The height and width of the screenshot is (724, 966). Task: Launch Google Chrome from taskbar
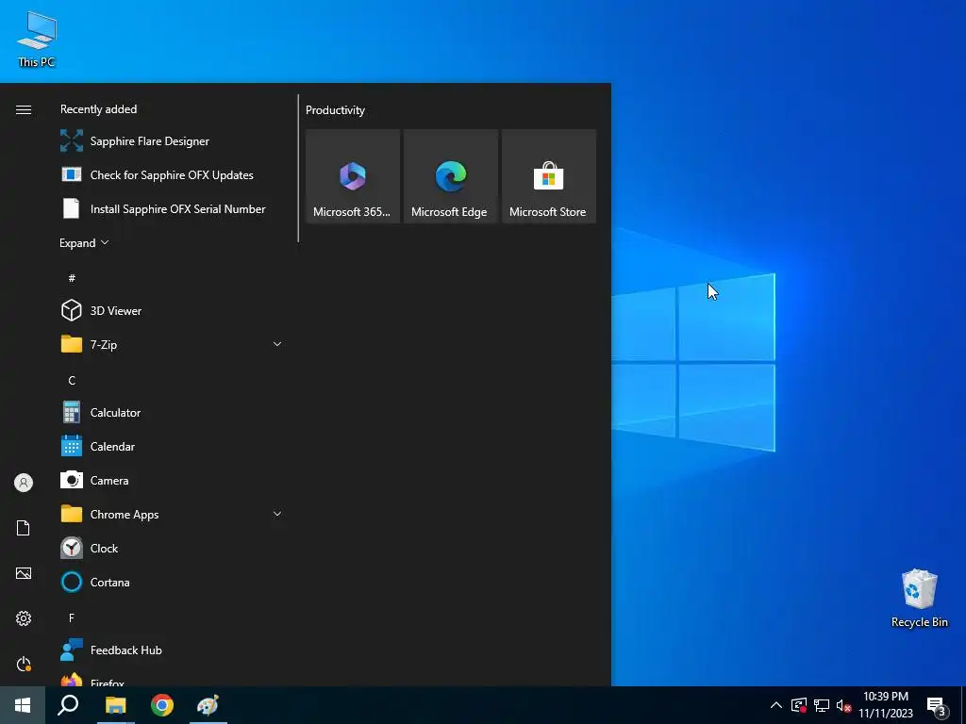pyautogui.click(x=162, y=705)
